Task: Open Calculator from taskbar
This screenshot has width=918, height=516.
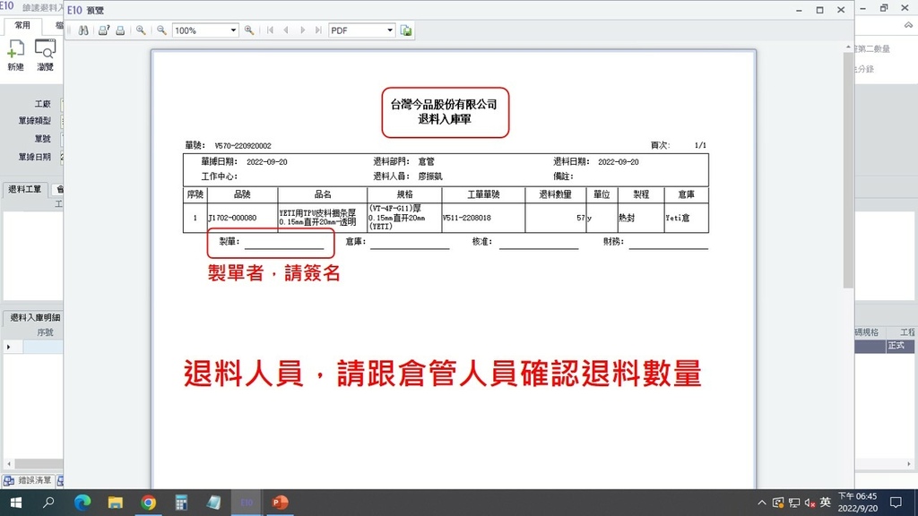Action: (181, 503)
